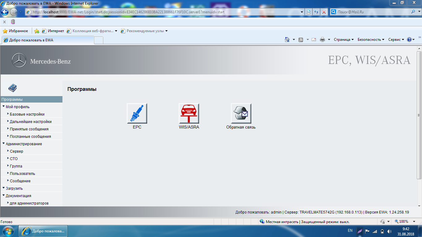Screen dimensions: 422x237
Task: Click the page scrollbar down arrow
Action: tap(419, 206)
